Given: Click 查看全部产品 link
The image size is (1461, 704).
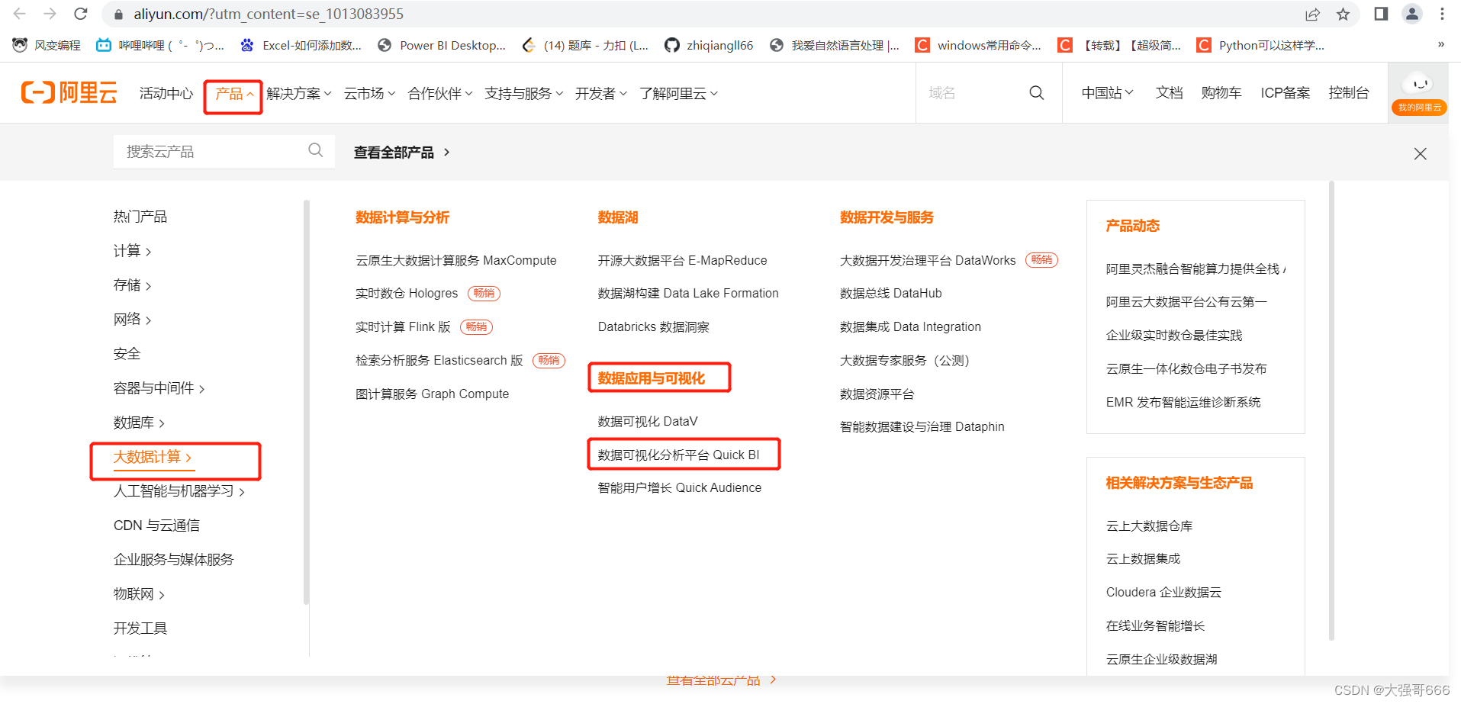Looking at the screenshot, I should coord(401,152).
